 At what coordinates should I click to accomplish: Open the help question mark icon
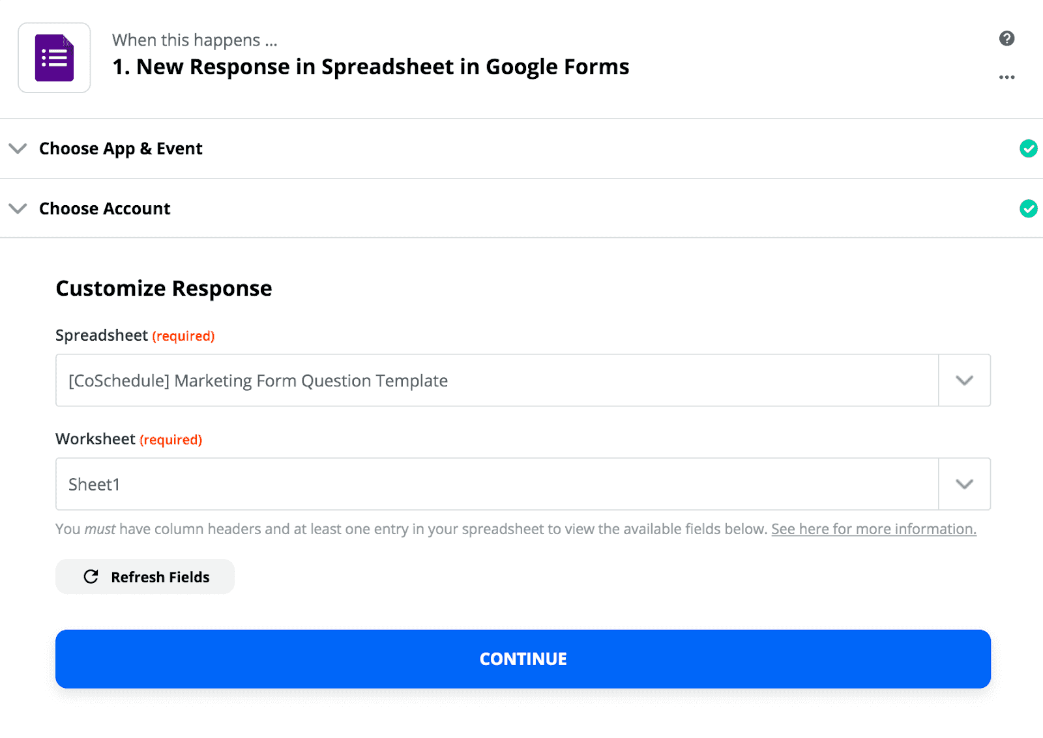[x=1006, y=38]
